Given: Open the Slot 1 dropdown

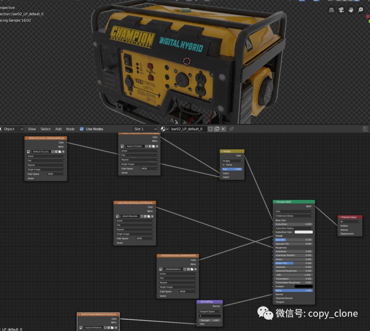Looking at the screenshot, I should coord(145,129).
